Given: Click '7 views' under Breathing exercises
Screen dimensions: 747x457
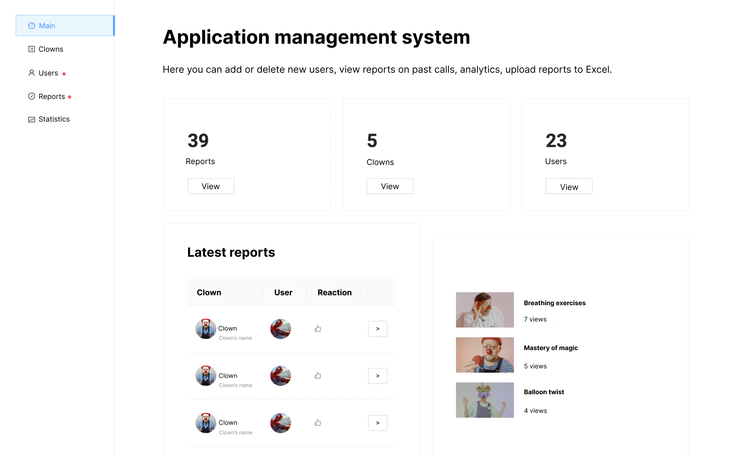Looking at the screenshot, I should tap(535, 320).
